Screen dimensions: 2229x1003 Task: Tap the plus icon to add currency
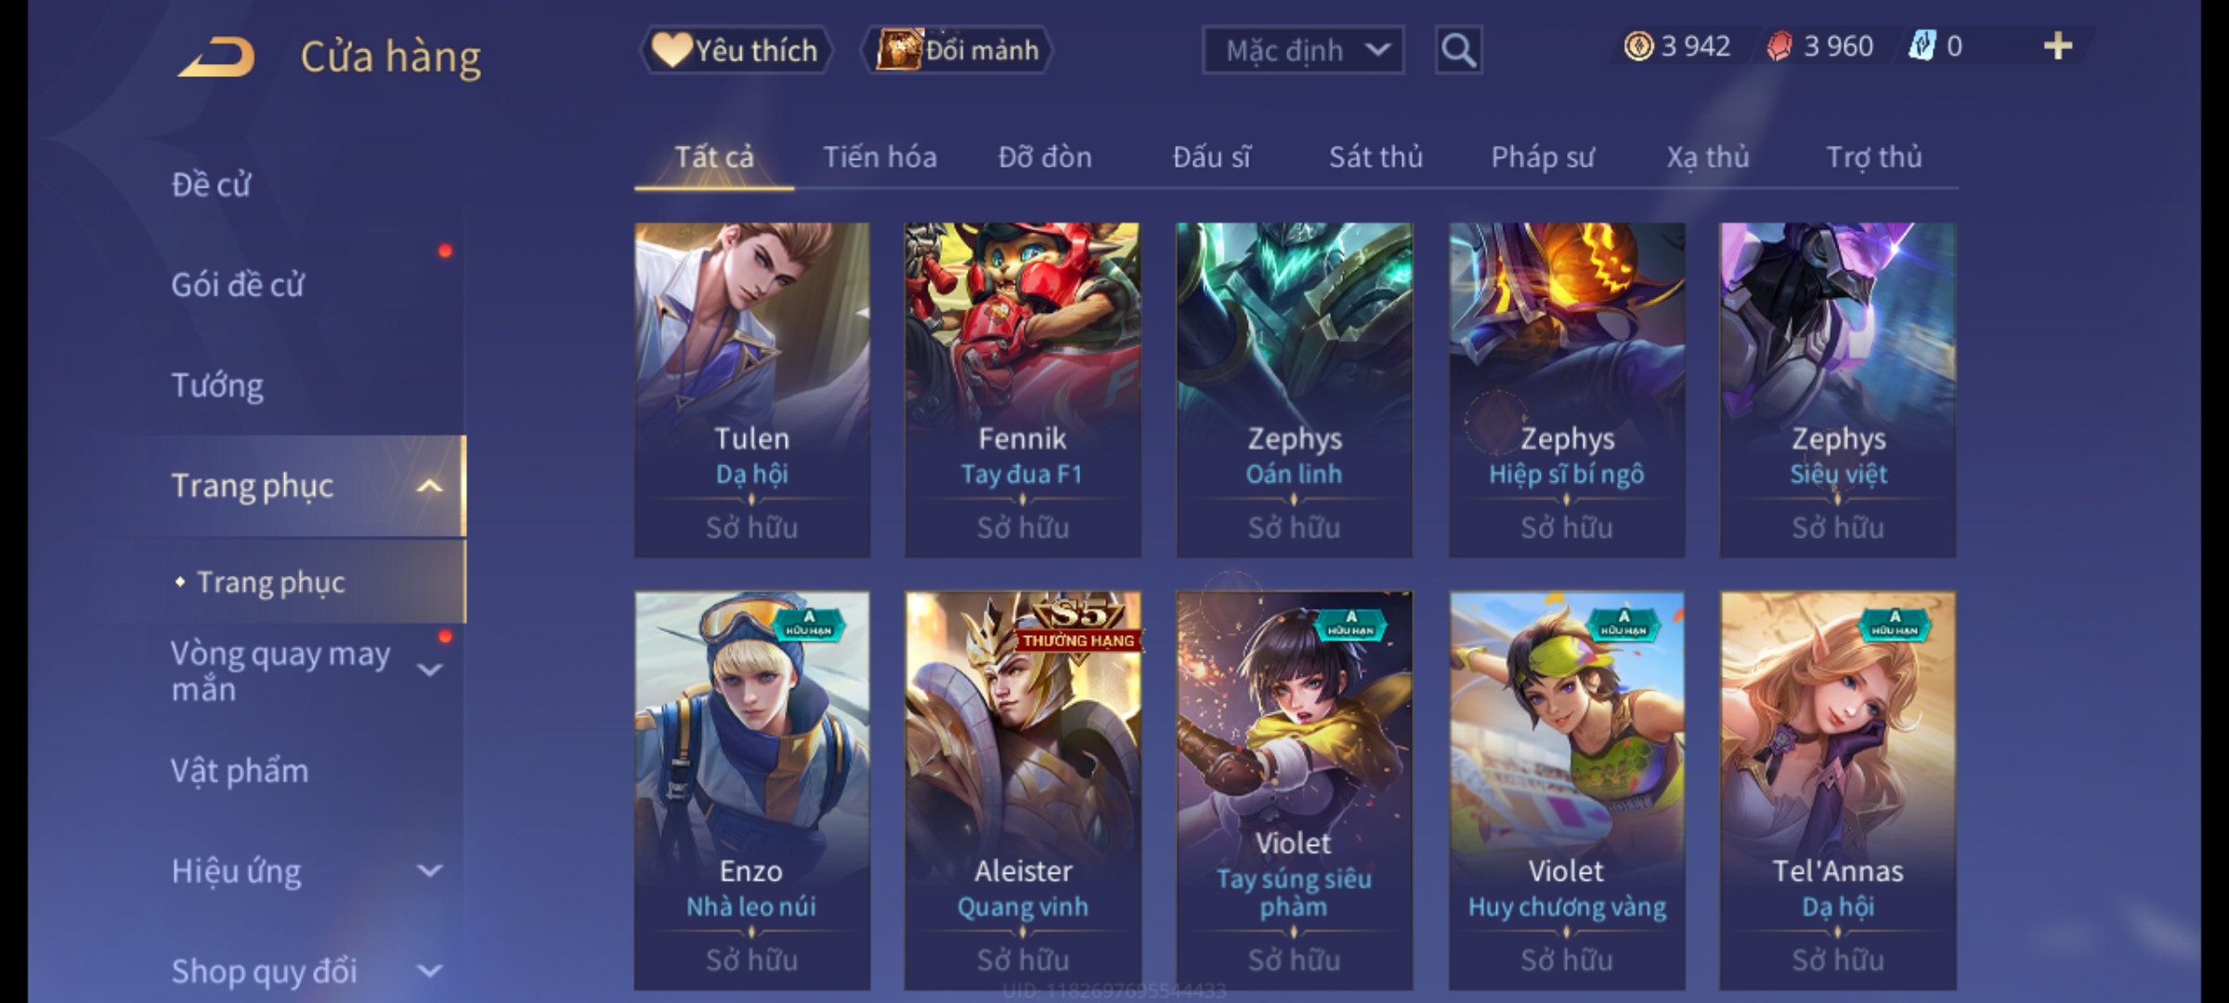point(2058,46)
